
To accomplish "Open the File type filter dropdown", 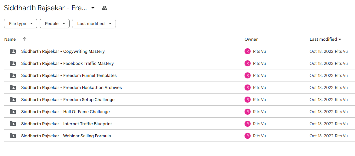I will 21,24.
